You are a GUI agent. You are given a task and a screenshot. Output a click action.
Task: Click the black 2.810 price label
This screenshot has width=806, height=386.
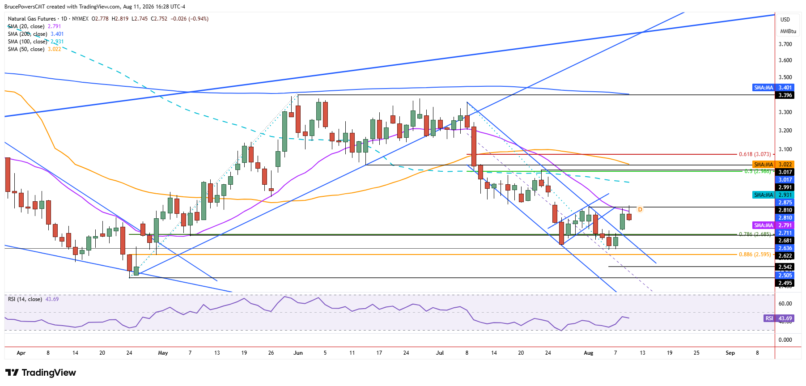click(785, 210)
